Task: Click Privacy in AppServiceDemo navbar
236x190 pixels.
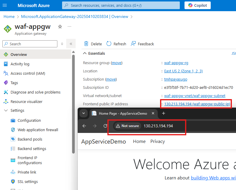Action: coord(158,141)
